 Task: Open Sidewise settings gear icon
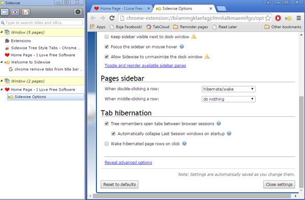[78, 12]
